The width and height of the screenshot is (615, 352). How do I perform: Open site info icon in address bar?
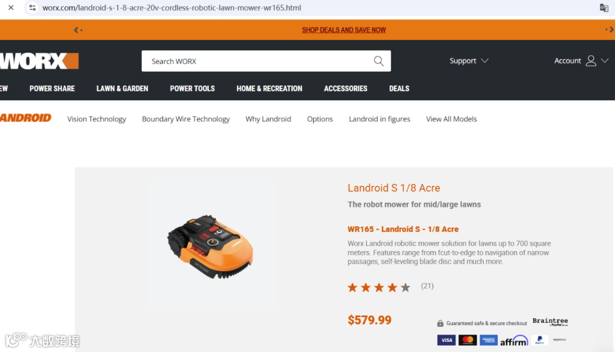point(32,8)
